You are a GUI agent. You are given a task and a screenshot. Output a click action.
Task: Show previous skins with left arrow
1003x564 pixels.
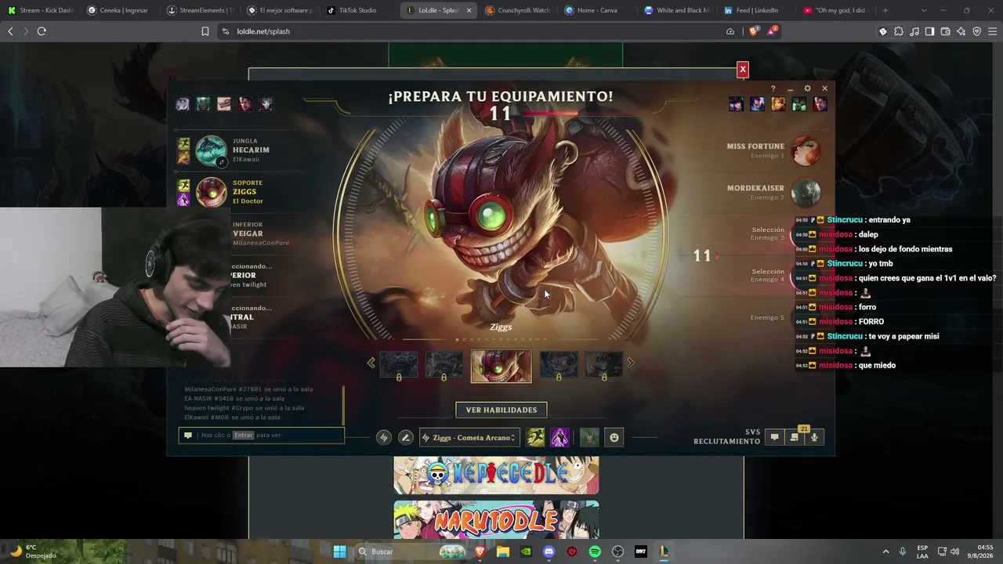(371, 363)
